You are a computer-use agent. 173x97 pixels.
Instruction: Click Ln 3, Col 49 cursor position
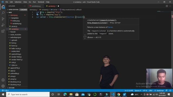pyautogui.click(x=129, y=91)
